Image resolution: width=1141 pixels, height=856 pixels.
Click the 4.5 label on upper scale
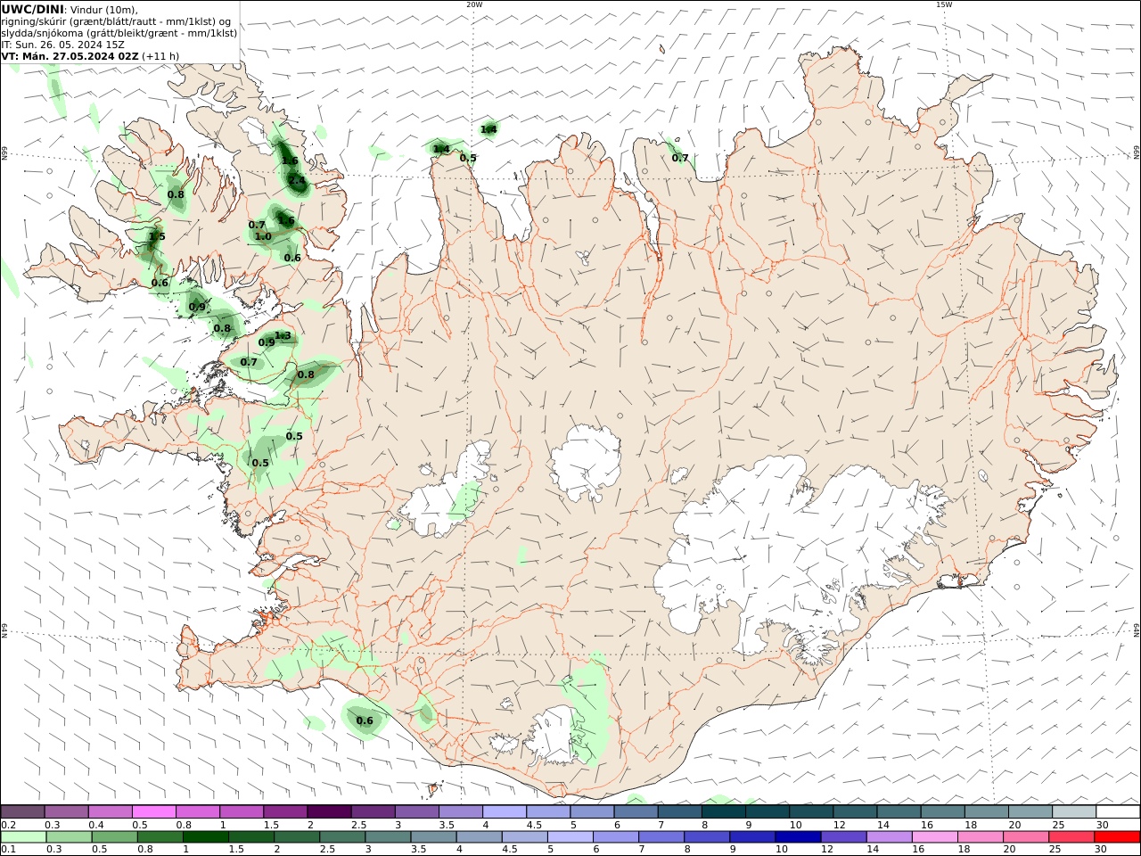pyautogui.click(x=534, y=825)
